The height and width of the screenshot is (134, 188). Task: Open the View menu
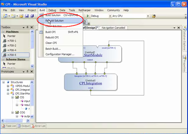click(x=21, y=10)
